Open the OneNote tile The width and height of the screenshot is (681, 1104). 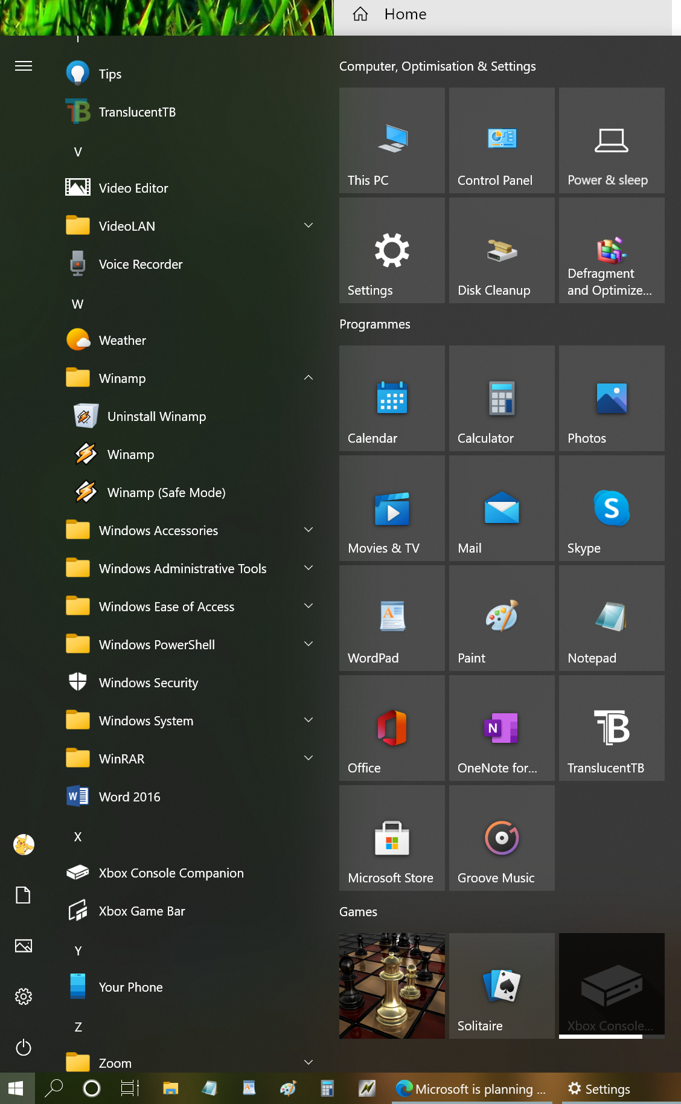point(502,728)
